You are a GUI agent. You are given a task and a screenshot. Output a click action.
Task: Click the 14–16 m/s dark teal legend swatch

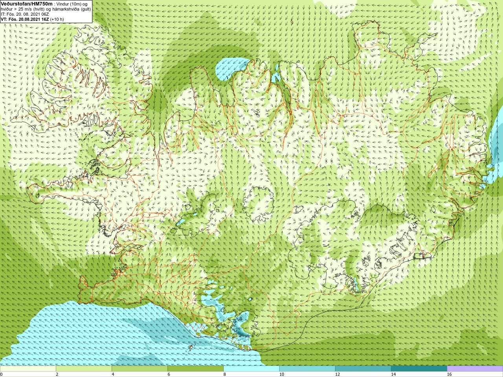[x=419, y=369]
